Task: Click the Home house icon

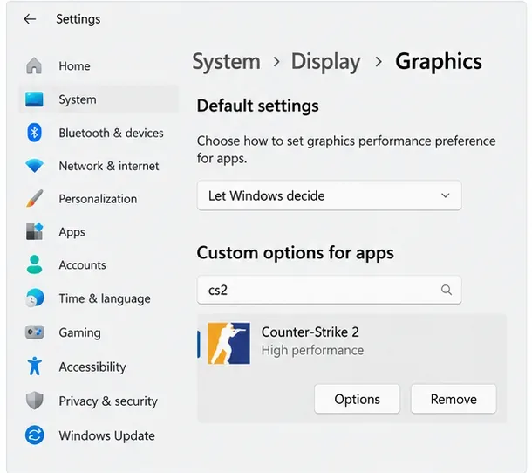Action: pyautogui.click(x=34, y=65)
